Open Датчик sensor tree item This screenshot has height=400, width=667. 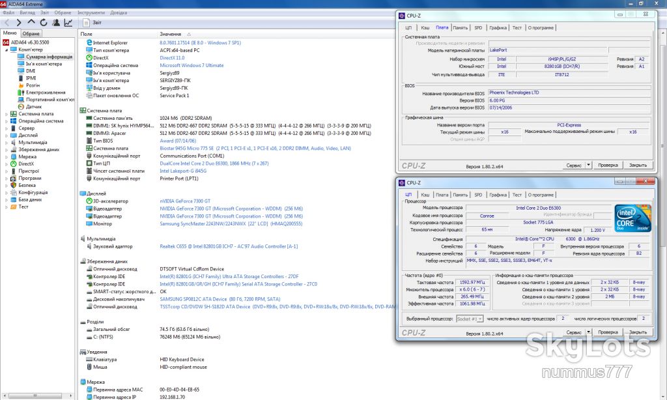point(34,107)
